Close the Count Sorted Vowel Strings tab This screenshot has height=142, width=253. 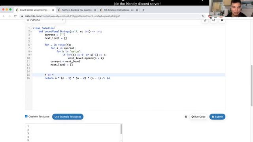53,10
